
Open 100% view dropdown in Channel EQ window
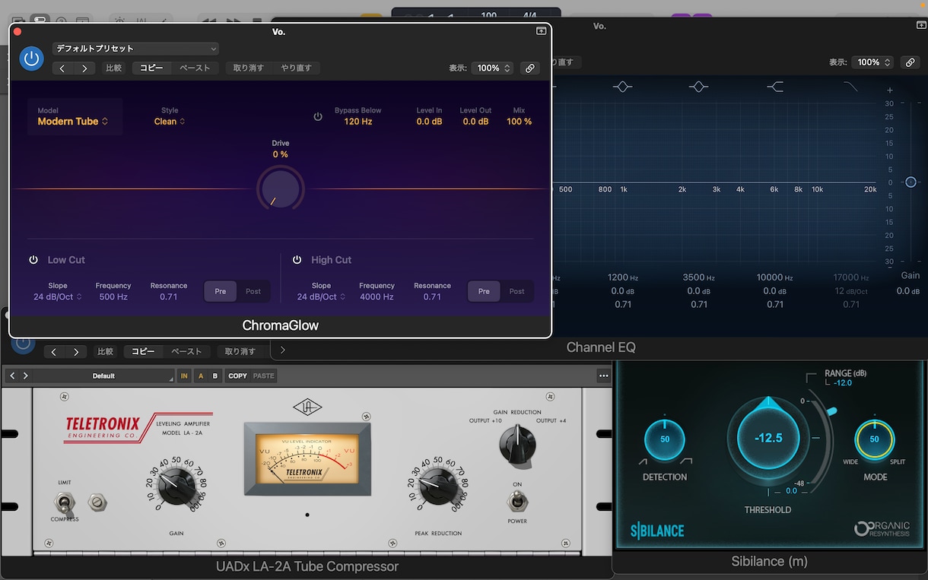click(x=872, y=62)
